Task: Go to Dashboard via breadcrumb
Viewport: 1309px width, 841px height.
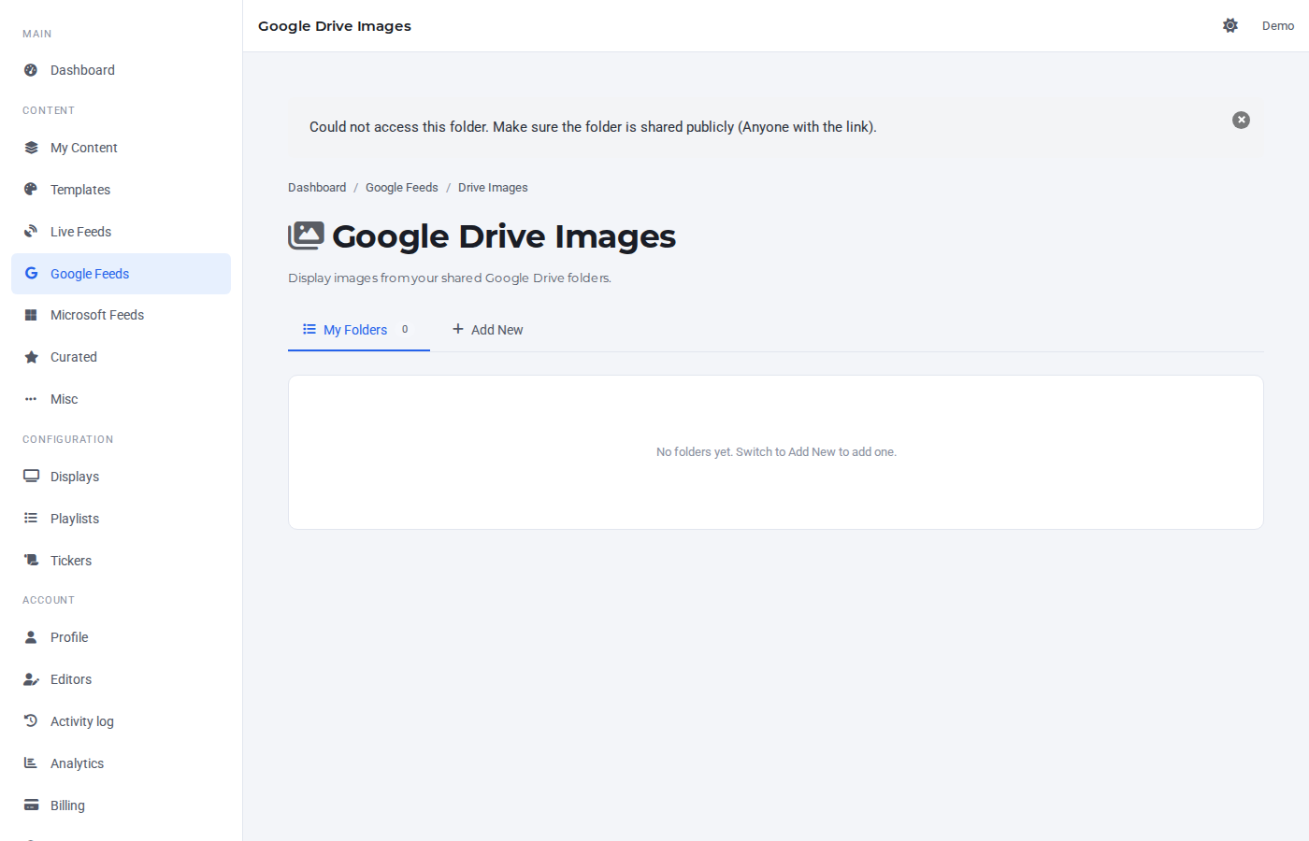Action: pyautogui.click(x=317, y=188)
